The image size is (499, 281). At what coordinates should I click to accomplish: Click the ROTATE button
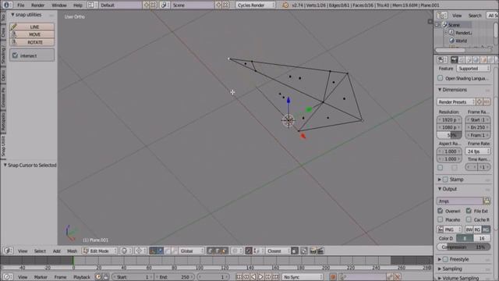[32, 42]
